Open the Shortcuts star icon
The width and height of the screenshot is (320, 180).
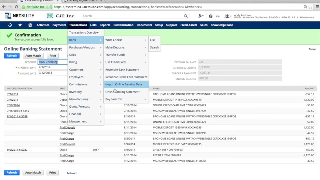[x=20, y=25]
